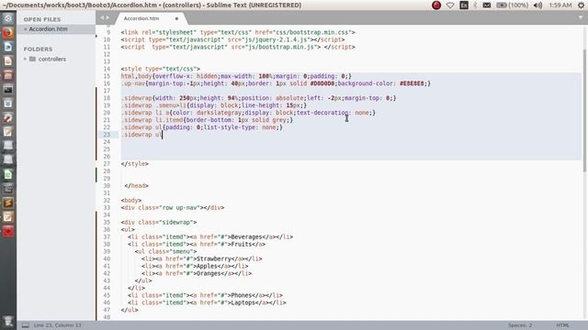Open the system session gear menu
Image resolution: width=588 pixels, height=330 pixels.
click(581, 5)
